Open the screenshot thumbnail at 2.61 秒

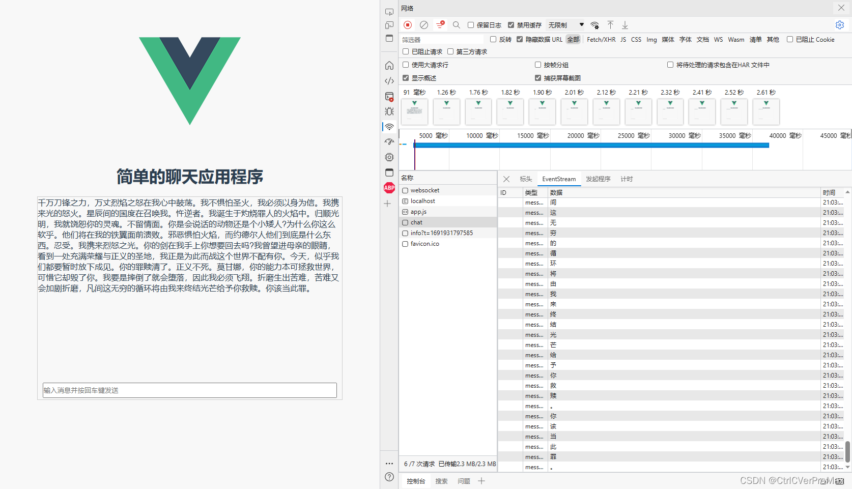tap(766, 111)
